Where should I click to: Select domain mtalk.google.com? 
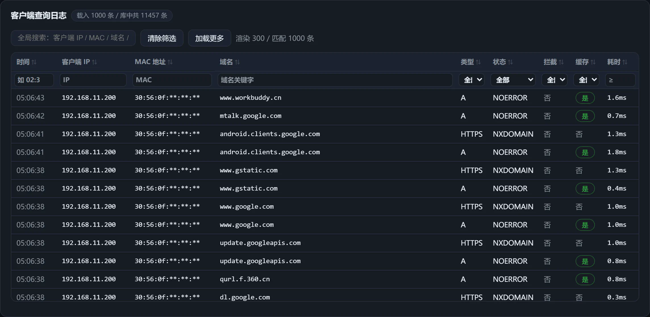(251, 116)
